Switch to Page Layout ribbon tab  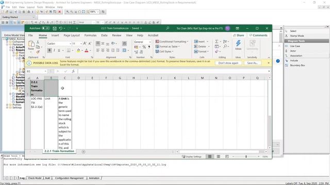tap(72, 35)
